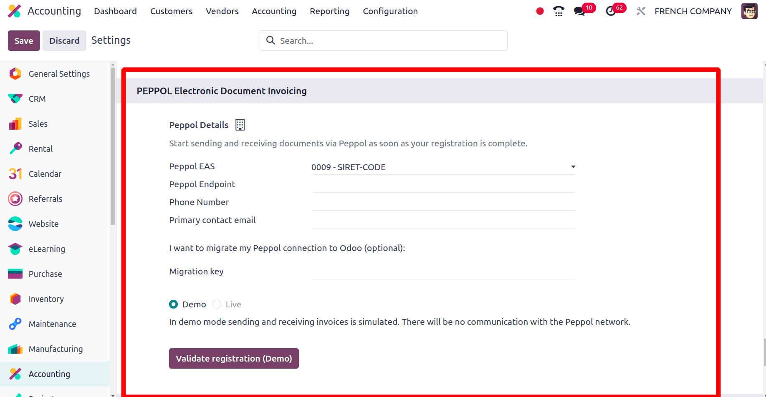The image size is (766, 397).
Task: Expand the Peppol EAS dropdown arrow
Action: click(x=573, y=167)
